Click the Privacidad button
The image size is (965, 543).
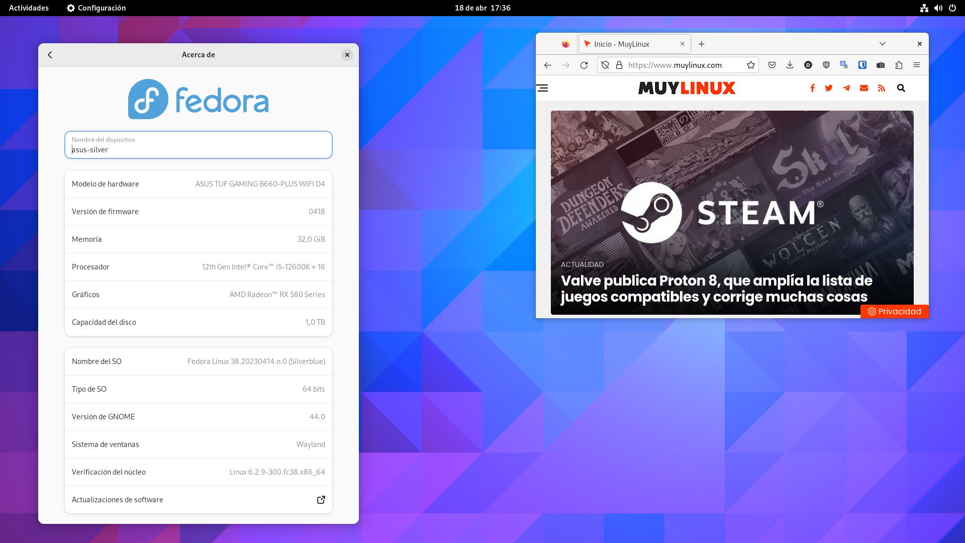pyautogui.click(x=894, y=311)
